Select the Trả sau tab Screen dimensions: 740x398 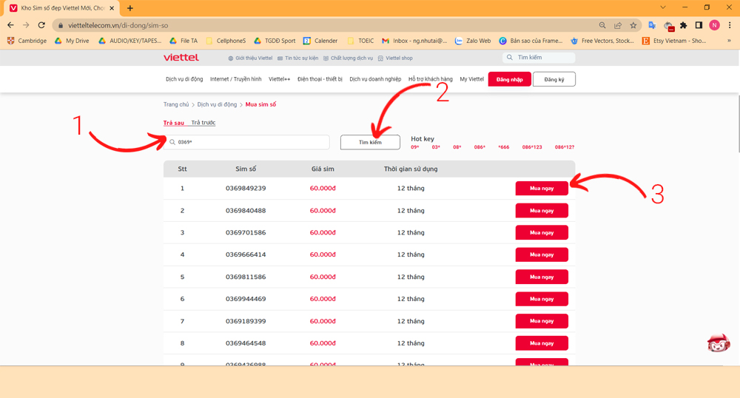pyautogui.click(x=174, y=123)
